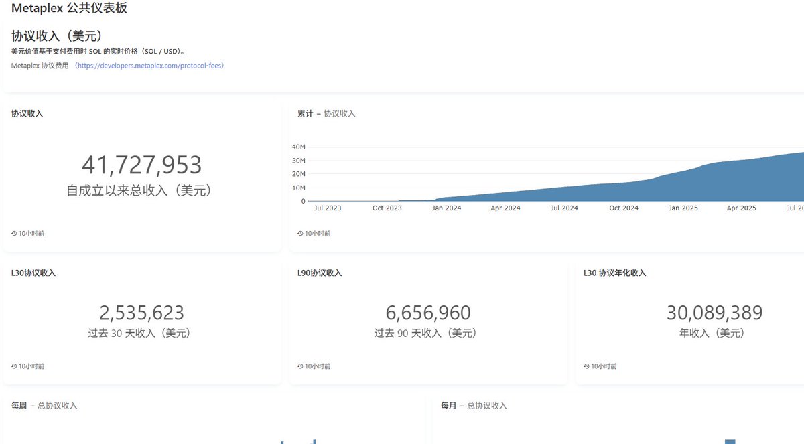The image size is (804, 444).
Task: Click refresh clock icon in 协议收入 card
Action: point(14,234)
